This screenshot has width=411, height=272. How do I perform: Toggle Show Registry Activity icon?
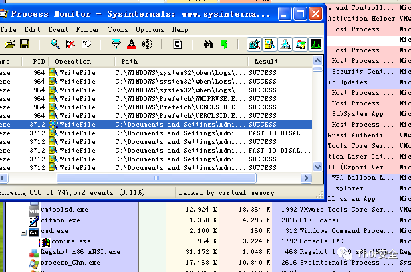[x=255, y=44]
